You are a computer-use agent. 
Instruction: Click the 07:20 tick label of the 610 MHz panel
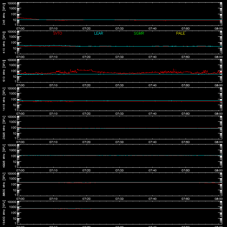tap(87, 85)
